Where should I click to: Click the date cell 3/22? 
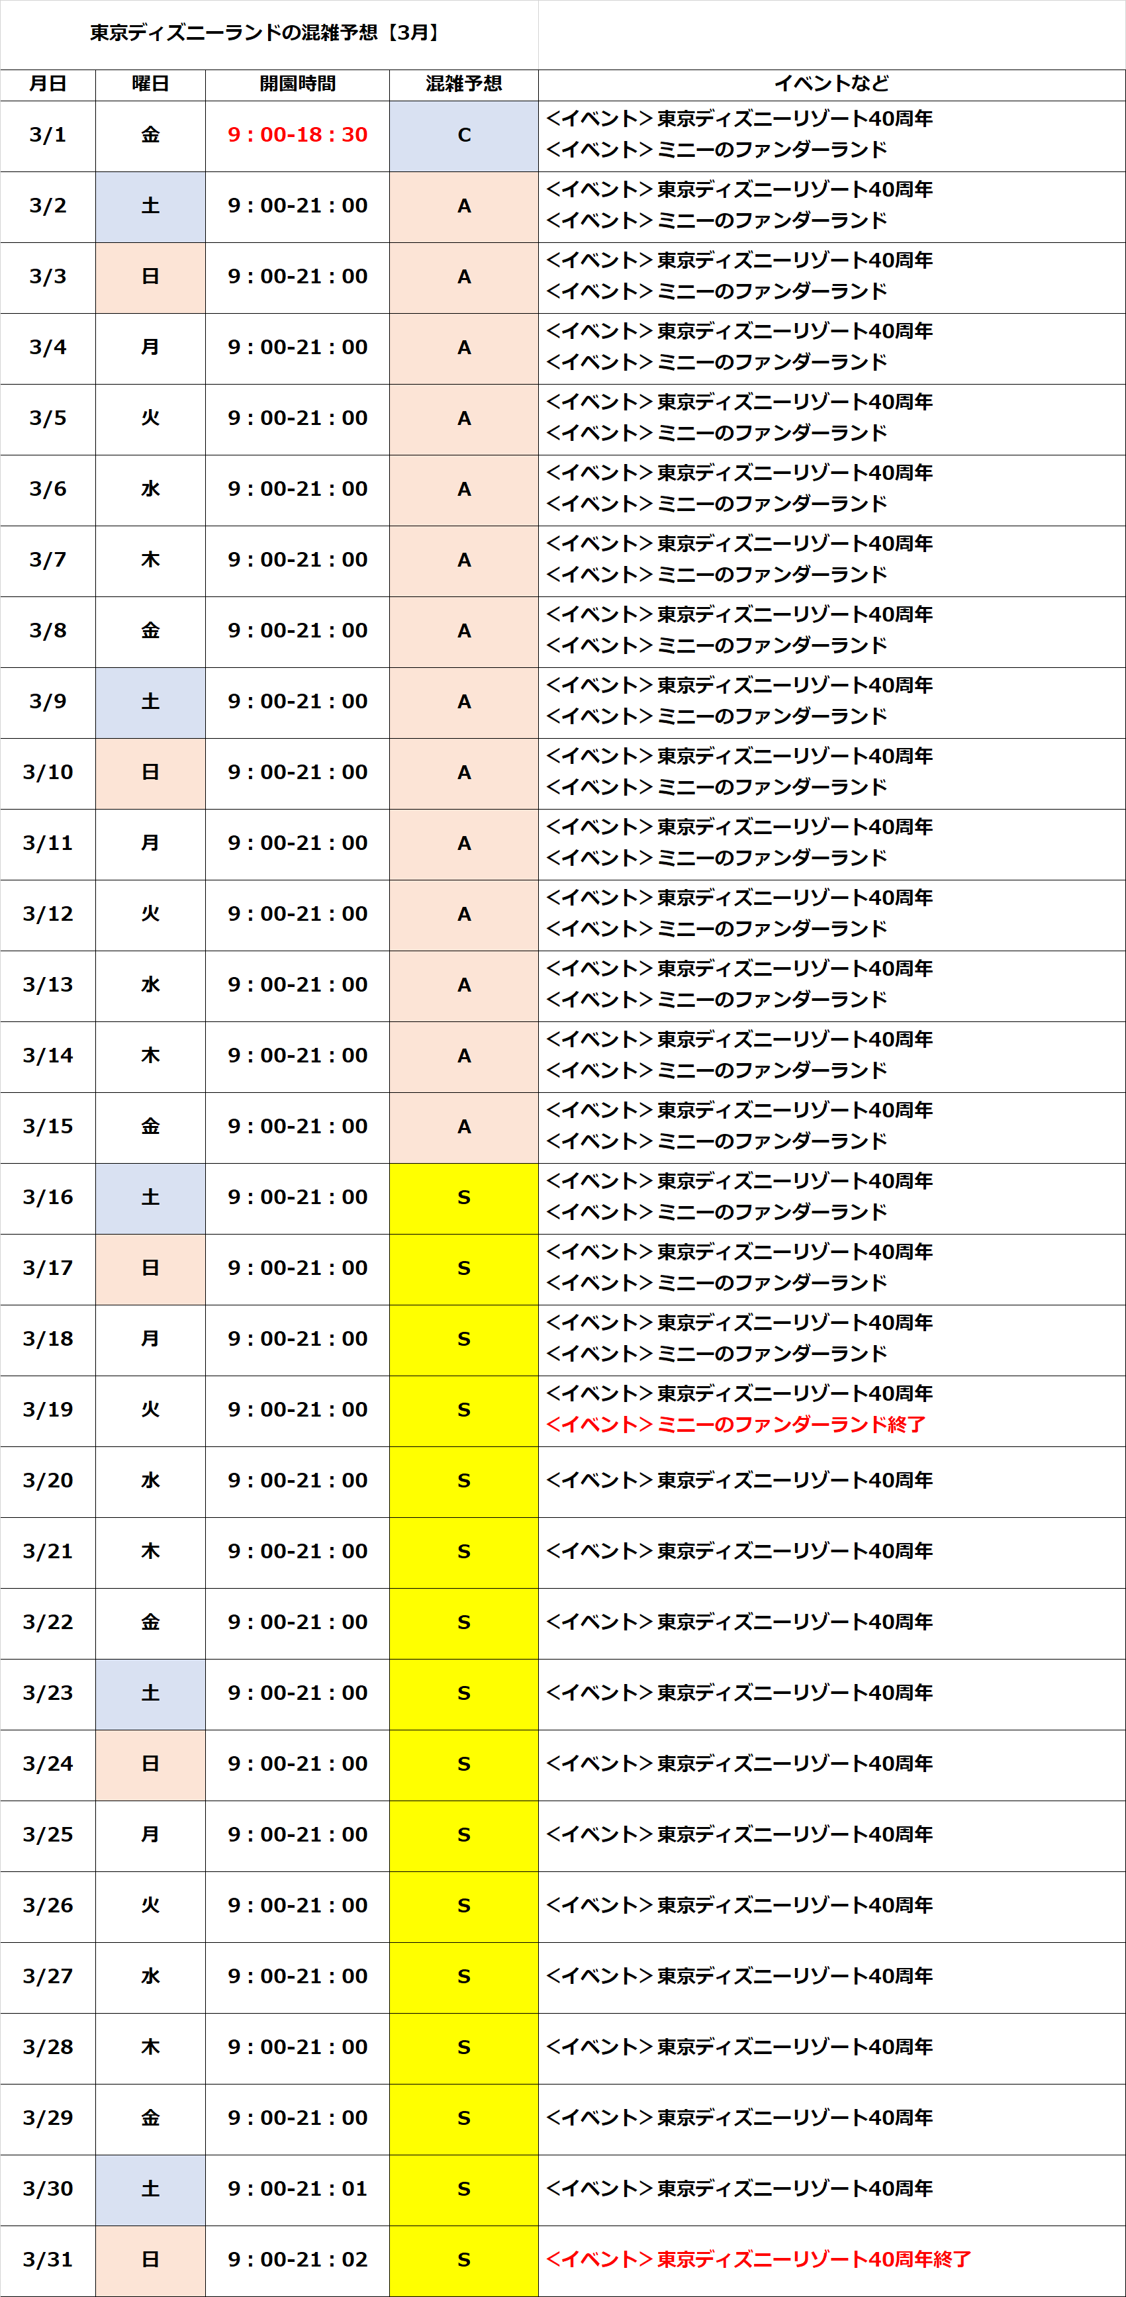click(x=48, y=1623)
